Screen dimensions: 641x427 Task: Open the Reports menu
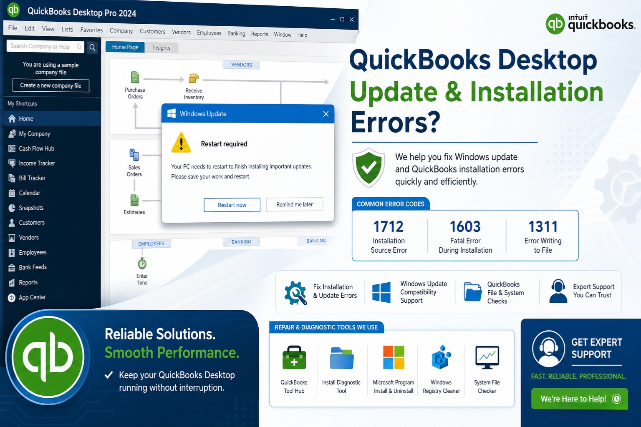point(260,34)
